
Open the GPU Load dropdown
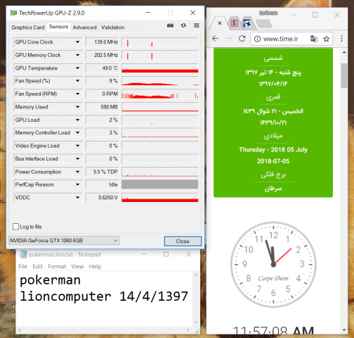(77, 120)
